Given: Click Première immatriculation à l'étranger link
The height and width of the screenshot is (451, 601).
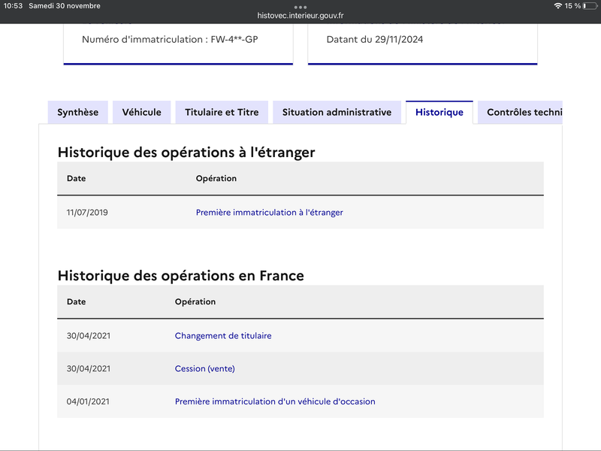Looking at the screenshot, I should click(x=270, y=213).
